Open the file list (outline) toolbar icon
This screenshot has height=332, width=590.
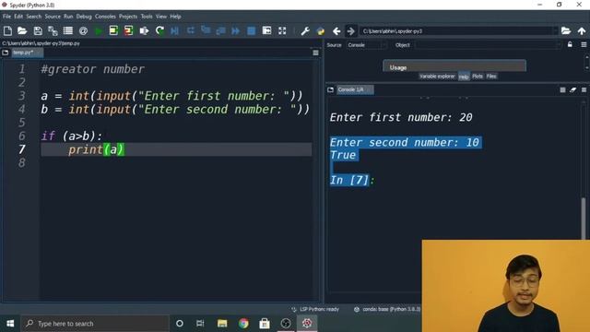(68, 30)
